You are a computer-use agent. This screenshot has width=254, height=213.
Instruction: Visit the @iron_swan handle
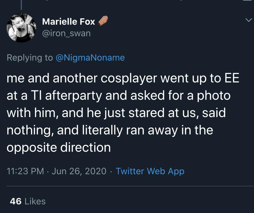click(66, 33)
